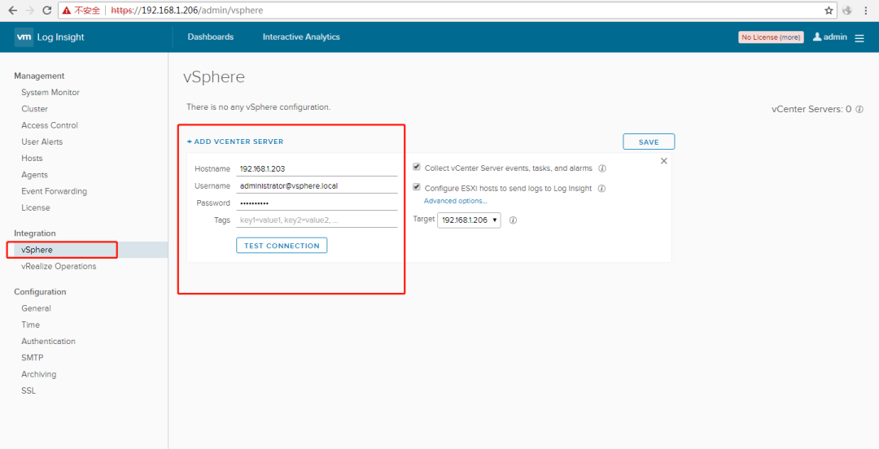Open System Monitor in sidebar

point(50,93)
